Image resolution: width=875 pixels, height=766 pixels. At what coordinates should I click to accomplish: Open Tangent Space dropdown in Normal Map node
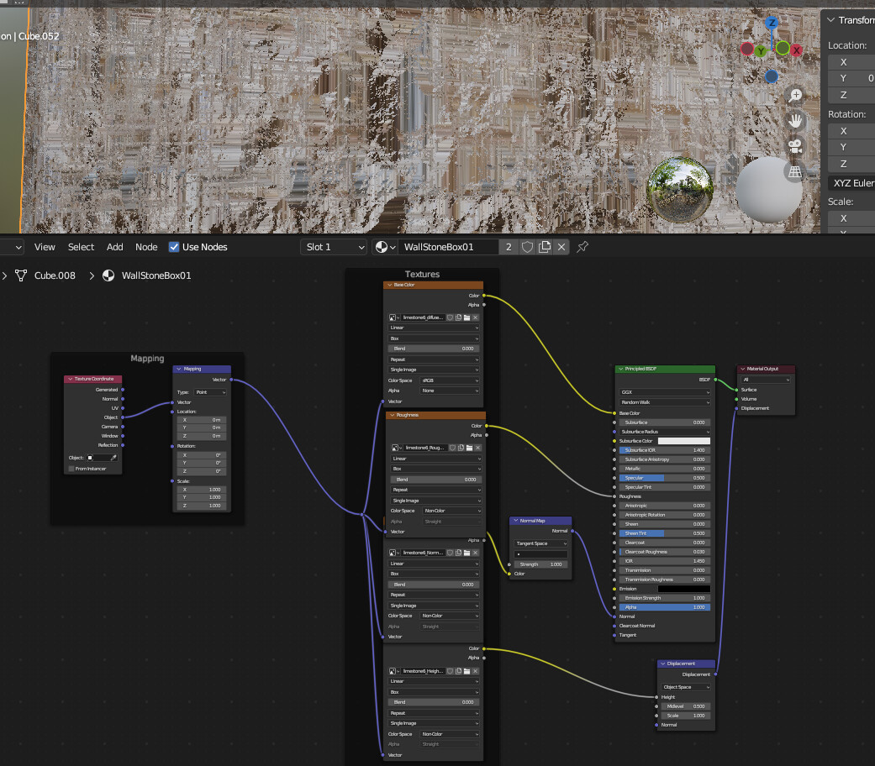tap(540, 543)
